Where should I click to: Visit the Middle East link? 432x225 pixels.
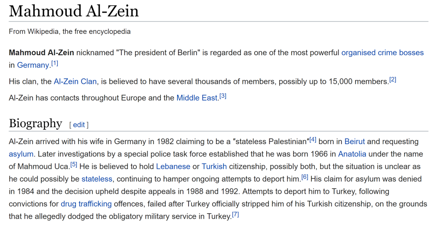tap(197, 98)
